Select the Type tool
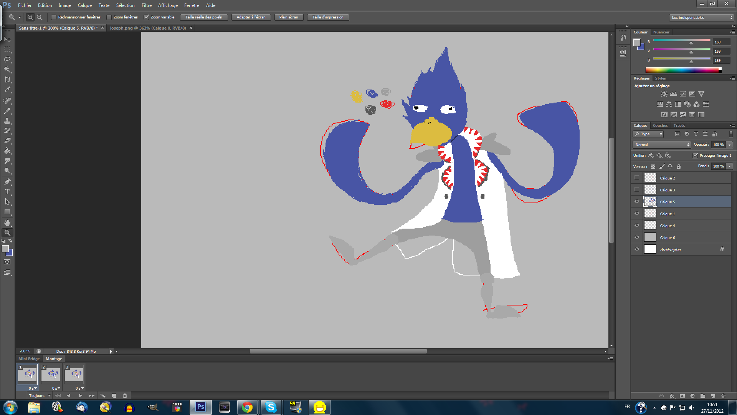The width and height of the screenshot is (737, 415). (x=7, y=192)
